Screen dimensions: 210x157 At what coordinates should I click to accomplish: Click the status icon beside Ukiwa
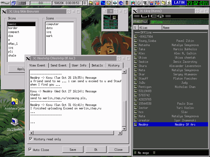click(135, 57)
